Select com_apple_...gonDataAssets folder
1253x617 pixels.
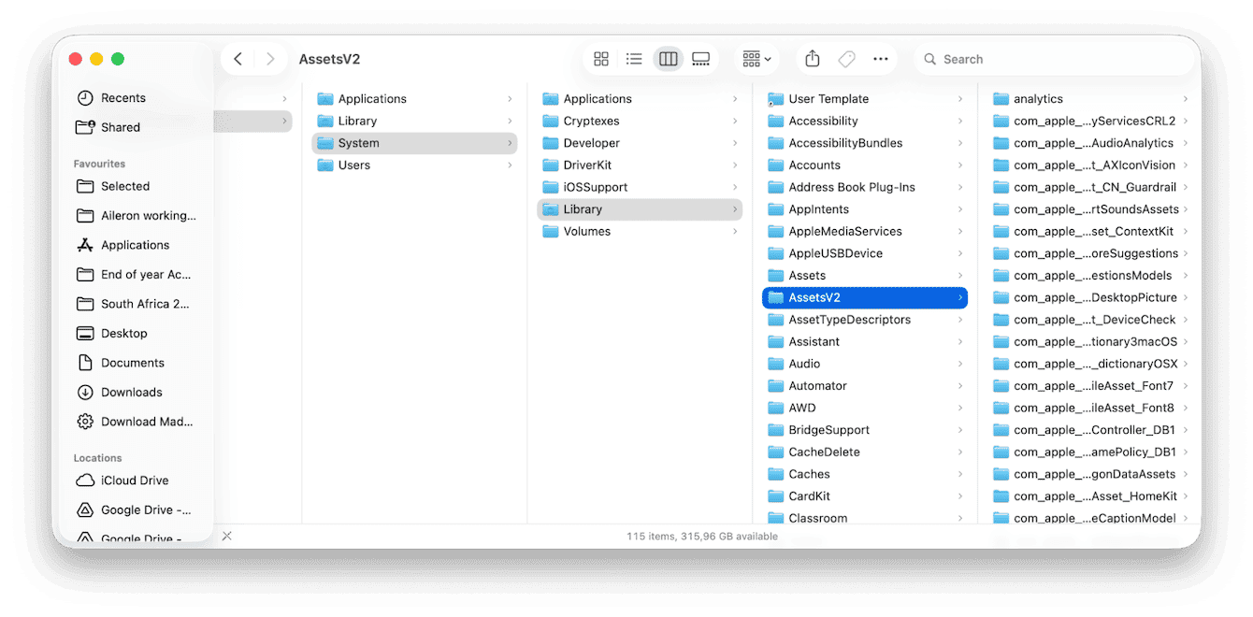[x=1090, y=474]
